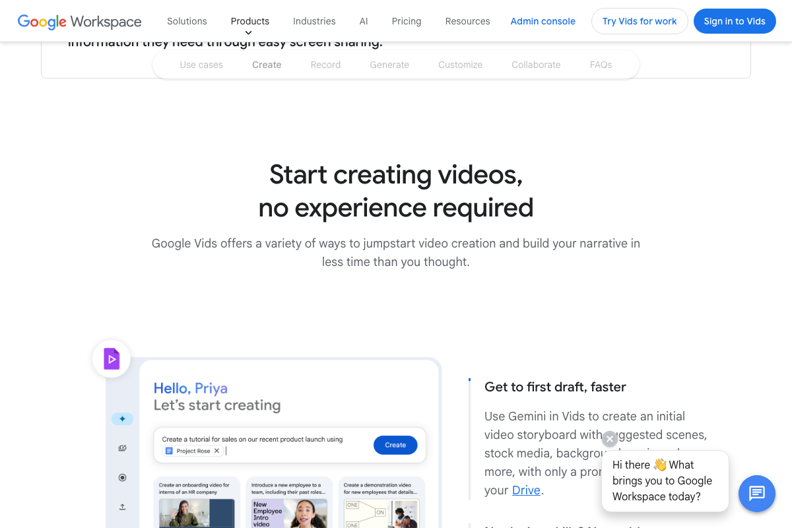The image size is (792, 528).
Task: Click the blue Create button in demo
Action: pyautogui.click(x=395, y=445)
